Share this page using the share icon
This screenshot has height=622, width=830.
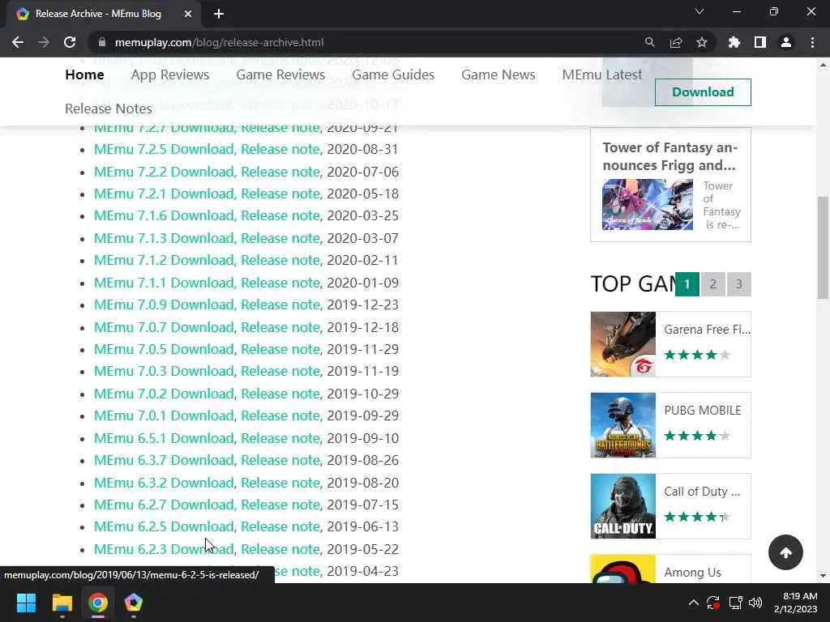click(676, 42)
